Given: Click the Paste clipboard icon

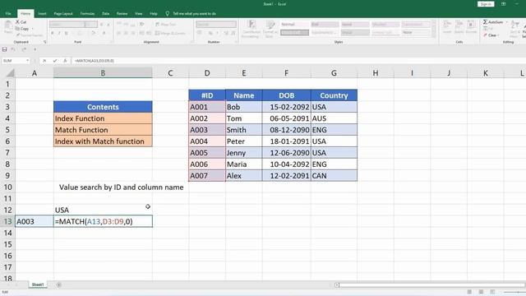Looking at the screenshot, I should (7, 26).
